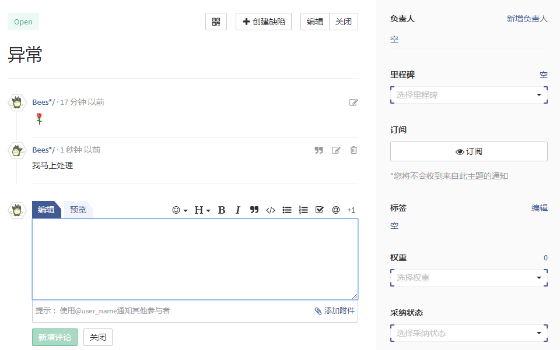Screen dimensions: 560x350
Task: Toggle subscription with 订阅 eye button
Action: pos(468,151)
